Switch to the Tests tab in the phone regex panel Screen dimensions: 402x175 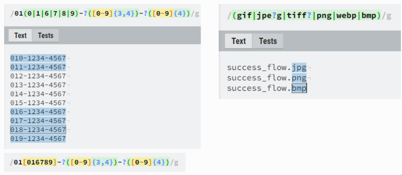[x=46, y=36]
